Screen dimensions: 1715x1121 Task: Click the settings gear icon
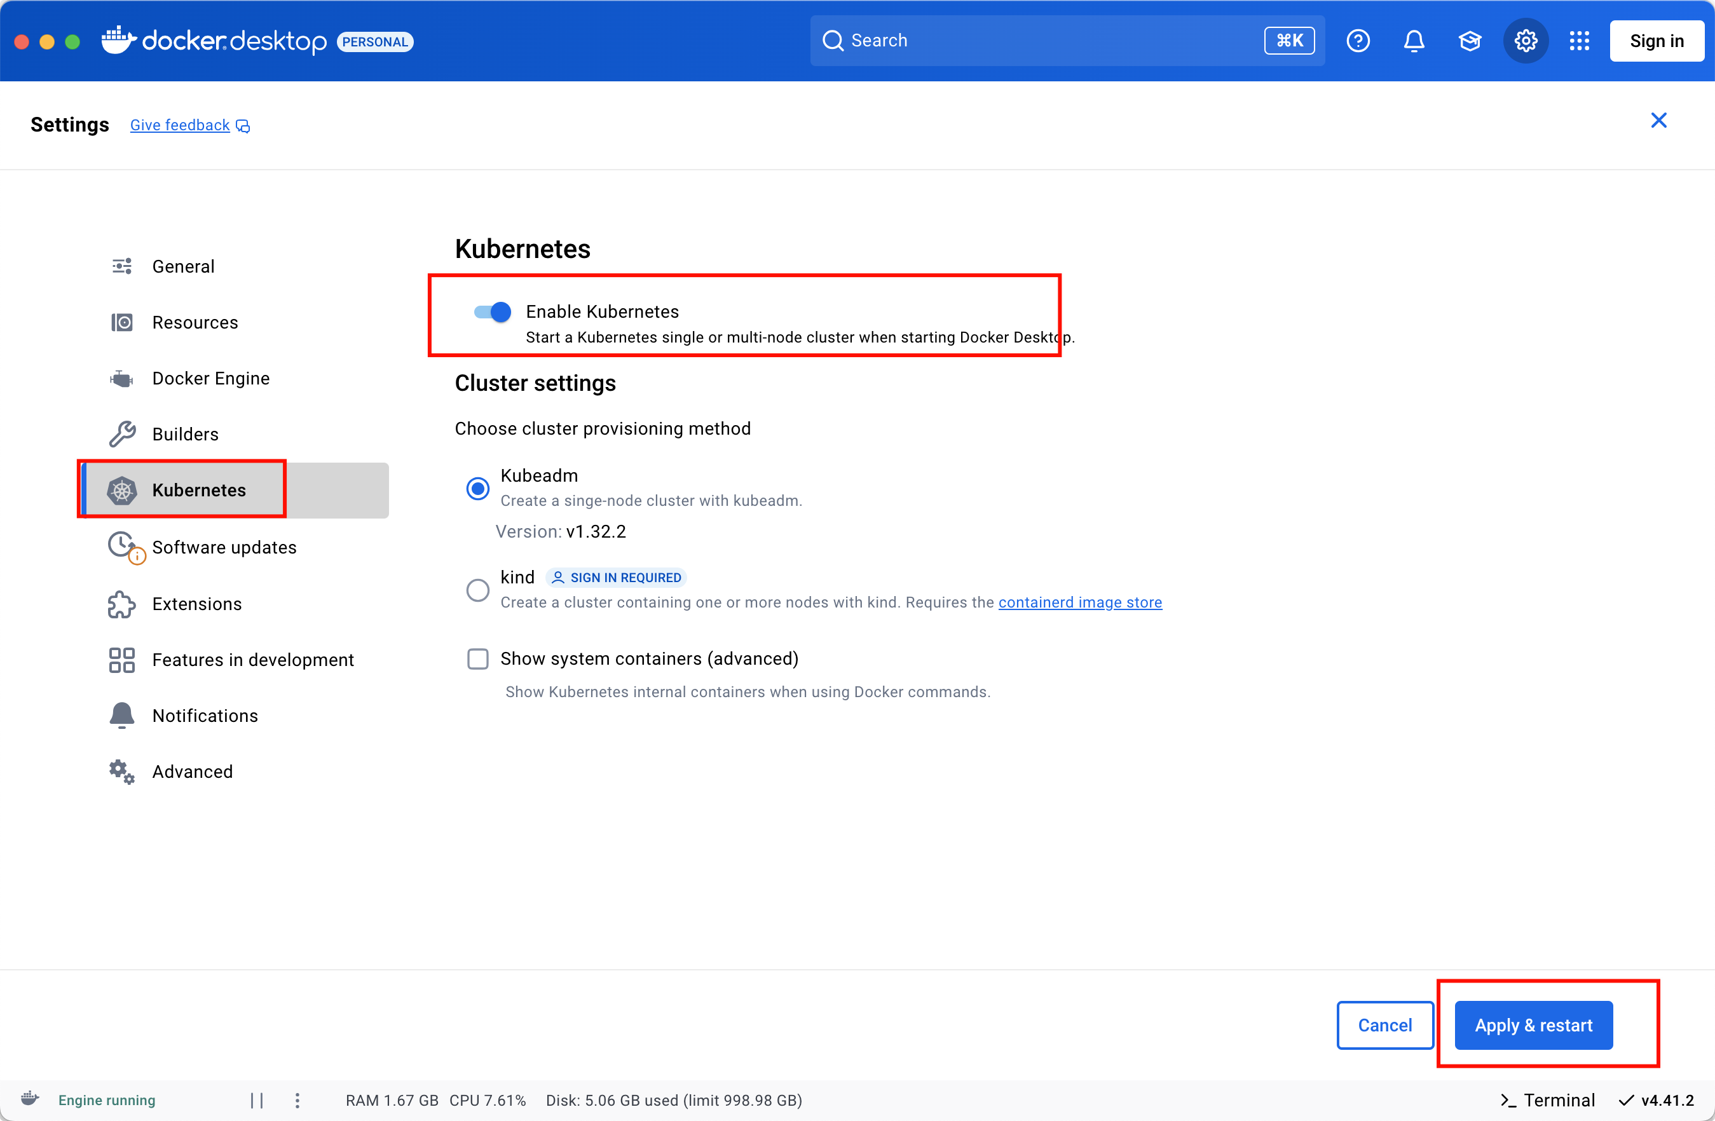(x=1526, y=41)
